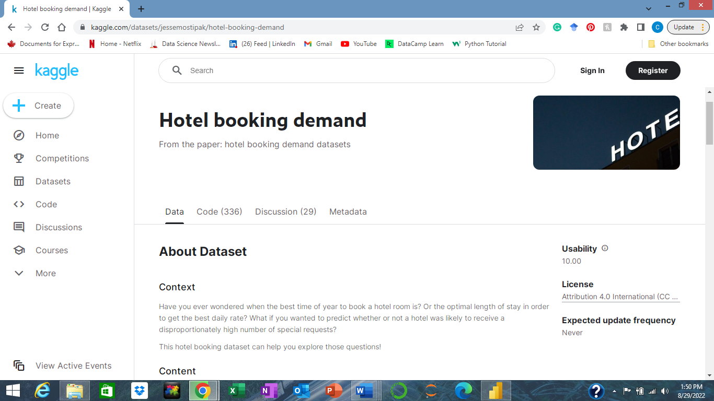The image size is (714, 401).
Task: Click Sign In on the Kaggle page
Action: [592, 70]
